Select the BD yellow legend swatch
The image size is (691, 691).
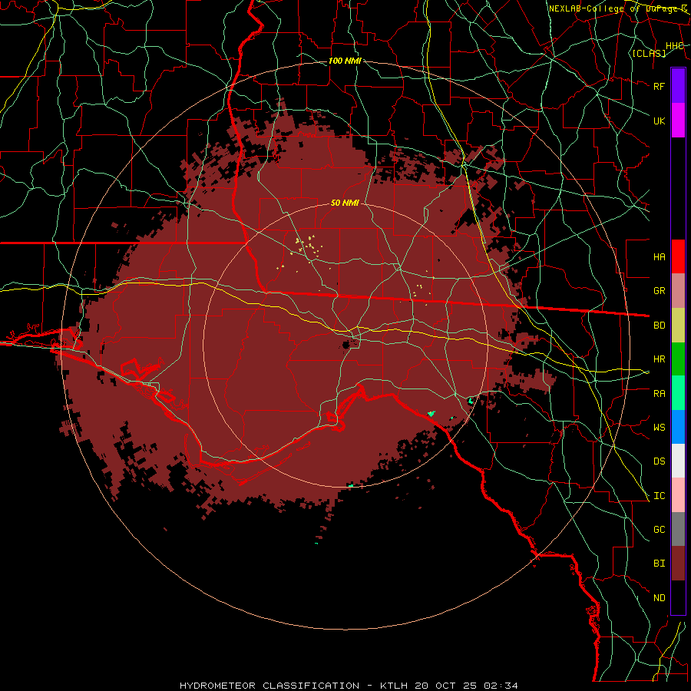pos(678,325)
